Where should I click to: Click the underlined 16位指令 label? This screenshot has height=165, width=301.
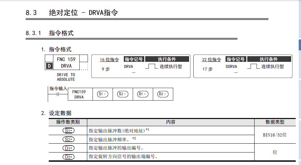click(x=109, y=59)
